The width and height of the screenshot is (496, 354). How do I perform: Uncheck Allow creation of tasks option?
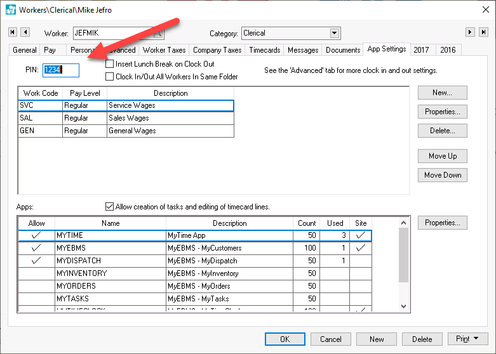click(110, 207)
